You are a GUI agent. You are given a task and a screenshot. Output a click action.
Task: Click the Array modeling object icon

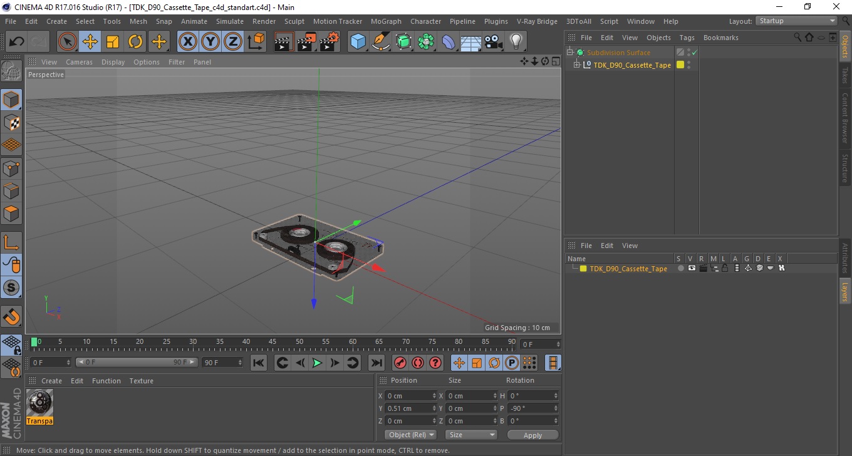point(426,42)
